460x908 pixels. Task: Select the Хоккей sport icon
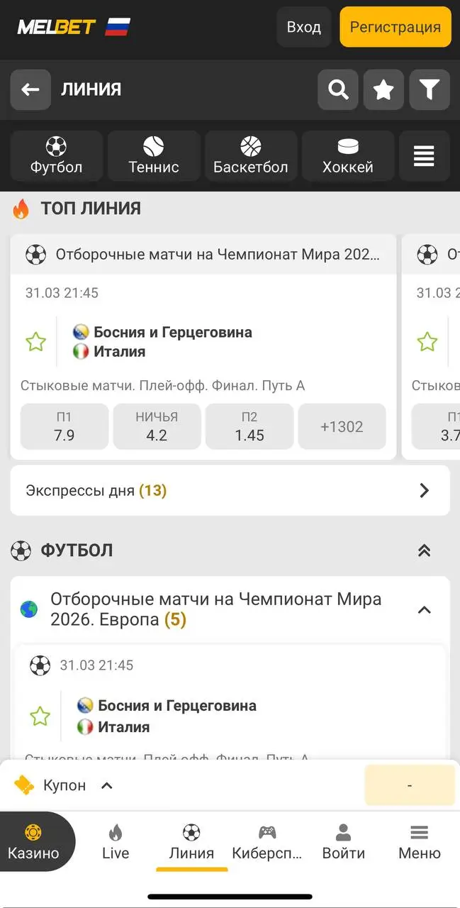pyautogui.click(x=347, y=156)
